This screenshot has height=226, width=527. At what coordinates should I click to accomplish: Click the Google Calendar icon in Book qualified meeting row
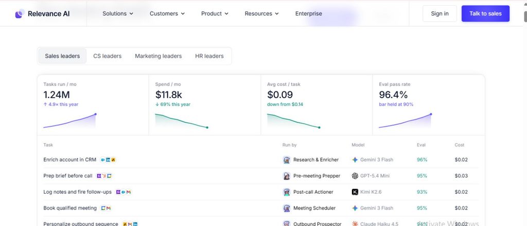tap(103, 208)
